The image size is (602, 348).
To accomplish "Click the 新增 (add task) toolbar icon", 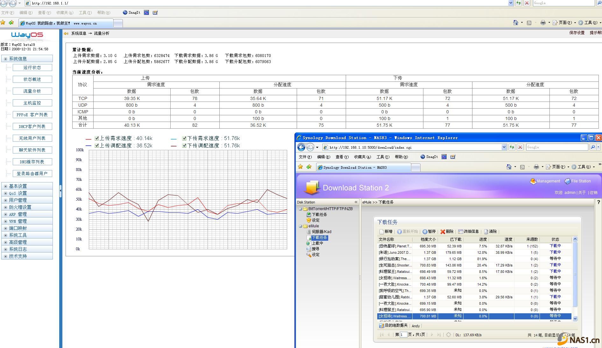I will (382, 231).
